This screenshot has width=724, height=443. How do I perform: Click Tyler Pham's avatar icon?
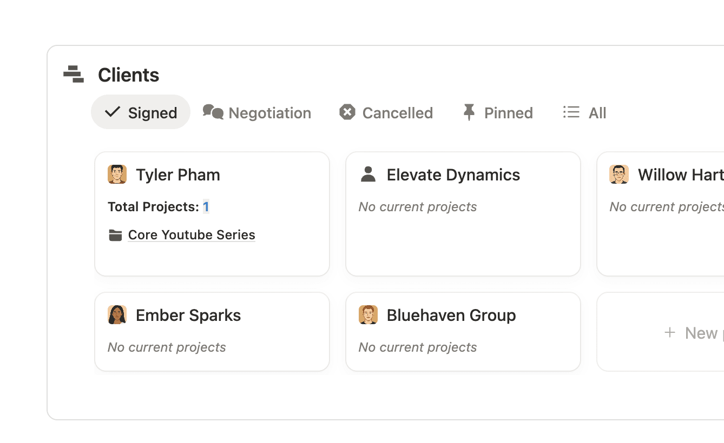(117, 174)
